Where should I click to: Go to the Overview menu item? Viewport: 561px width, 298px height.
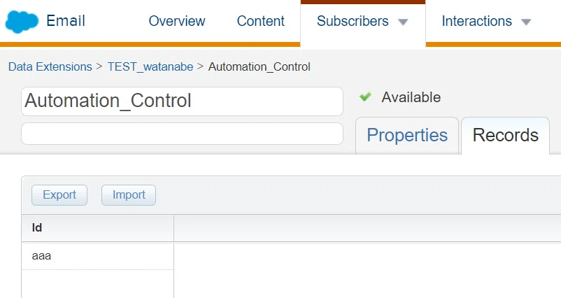(177, 21)
